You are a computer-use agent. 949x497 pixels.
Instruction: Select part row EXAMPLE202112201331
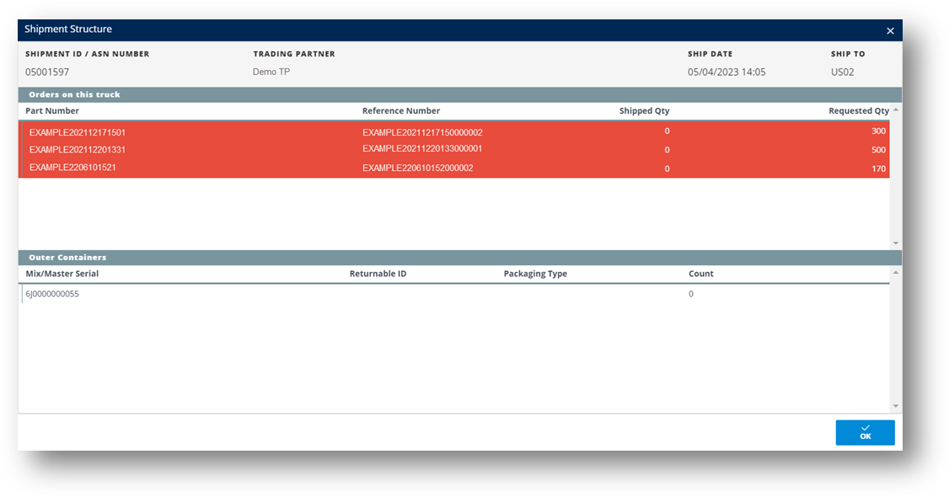pyautogui.click(x=78, y=150)
